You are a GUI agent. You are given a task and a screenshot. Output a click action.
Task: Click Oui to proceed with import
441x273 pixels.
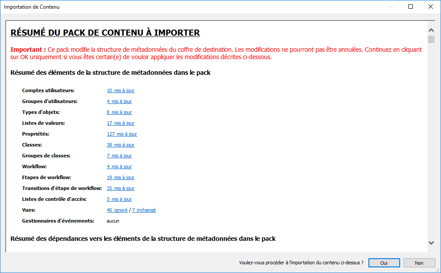[x=384, y=263]
